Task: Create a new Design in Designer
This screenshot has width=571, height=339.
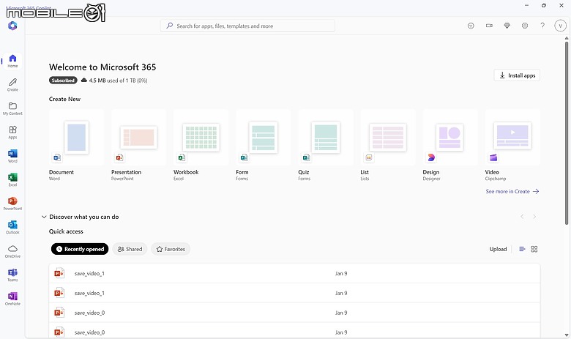Action: [450, 145]
